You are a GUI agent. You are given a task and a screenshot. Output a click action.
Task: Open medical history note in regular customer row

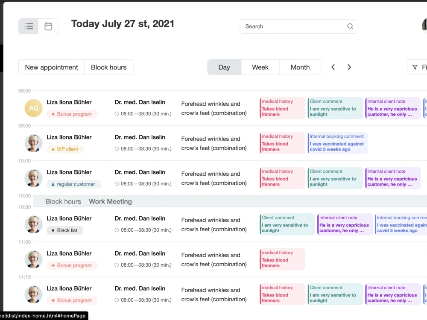[x=282, y=178]
